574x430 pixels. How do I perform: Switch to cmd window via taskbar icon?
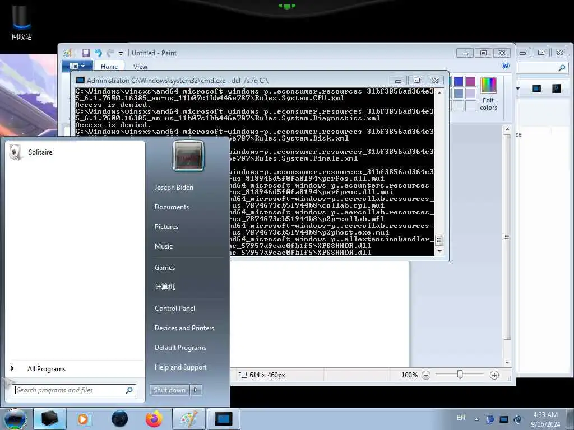(x=224, y=419)
